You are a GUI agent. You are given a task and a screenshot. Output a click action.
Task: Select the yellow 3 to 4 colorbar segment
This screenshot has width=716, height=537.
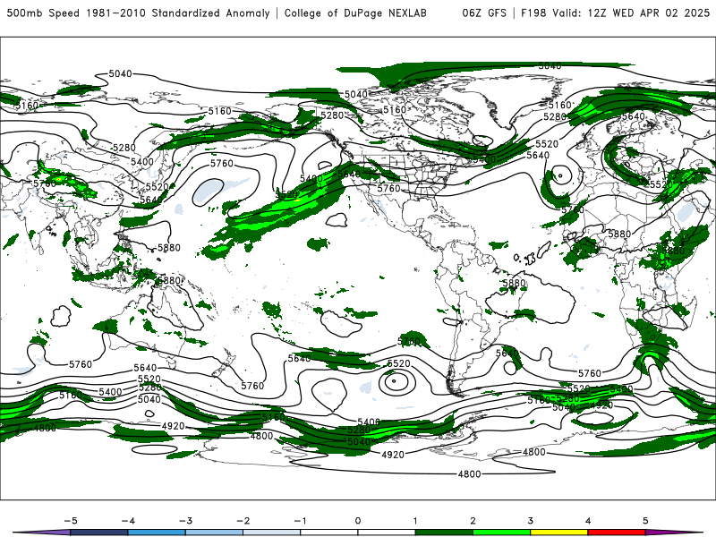558,533
